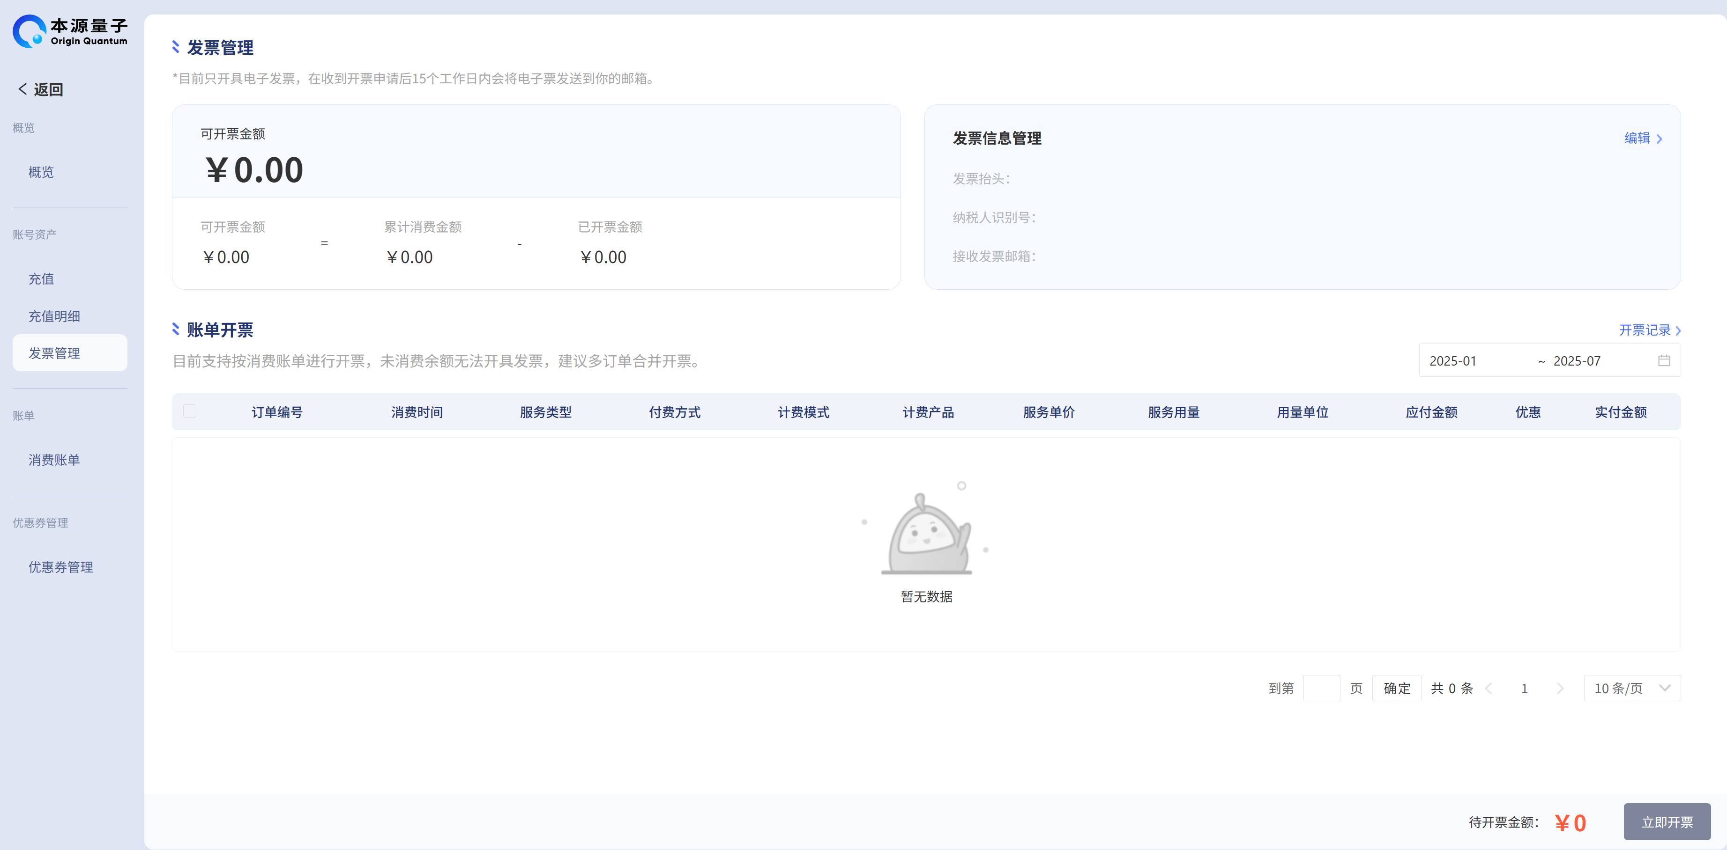Open the start month 2025-01 picker
1727x850 pixels.
[1453, 361]
